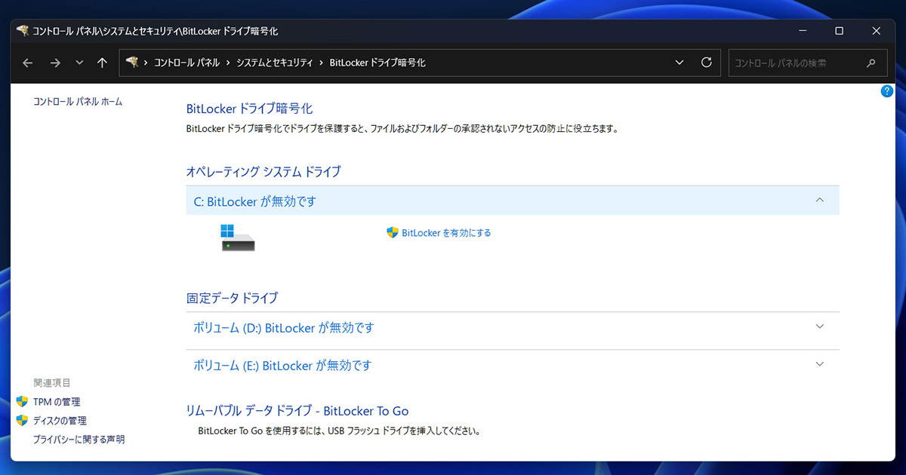This screenshot has width=906, height=475.
Task: Click the up-one-level arrow icon
Action: pyautogui.click(x=102, y=63)
